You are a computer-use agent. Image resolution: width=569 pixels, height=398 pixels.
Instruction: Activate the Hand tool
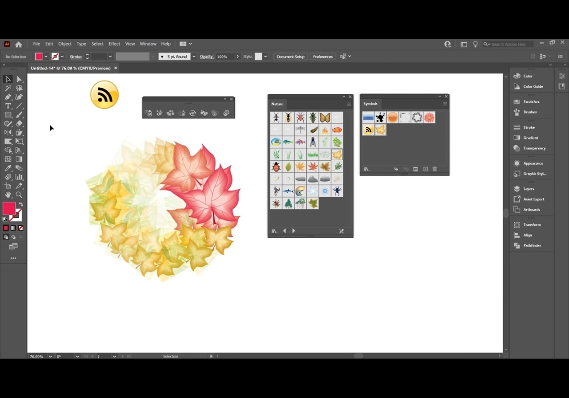(x=8, y=195)
